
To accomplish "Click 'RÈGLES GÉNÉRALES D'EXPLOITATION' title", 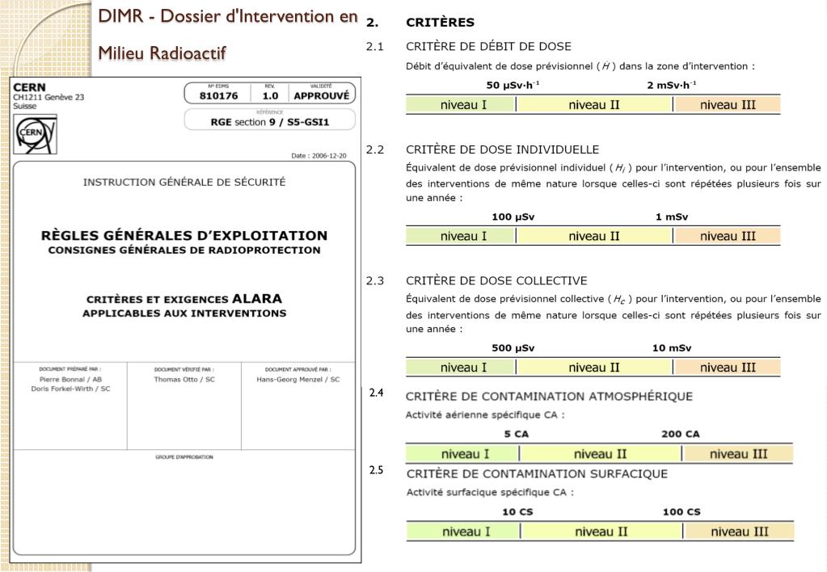I will (184, 236).
